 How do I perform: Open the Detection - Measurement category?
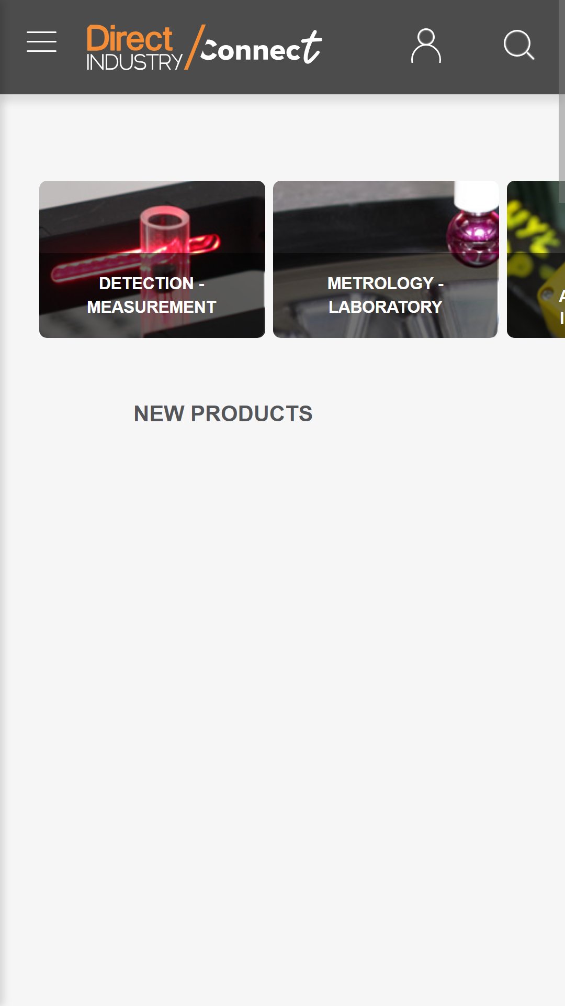tap(152, 259)
